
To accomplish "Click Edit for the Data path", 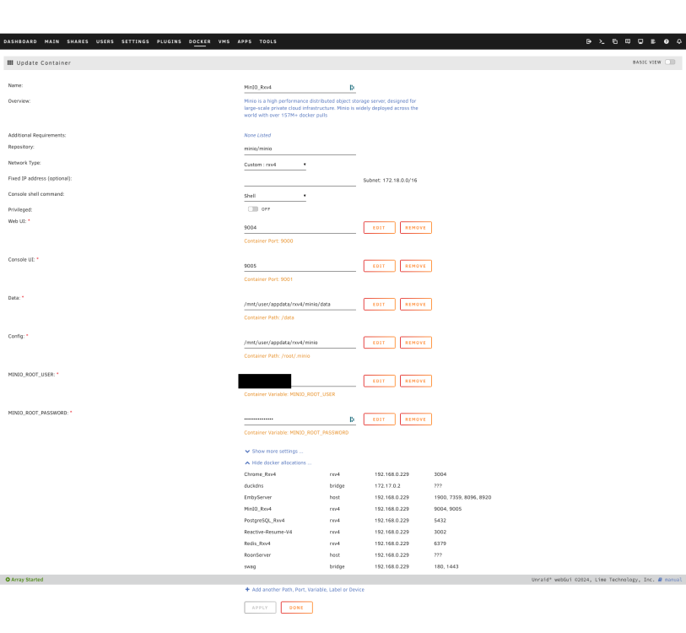I will 380,304.
